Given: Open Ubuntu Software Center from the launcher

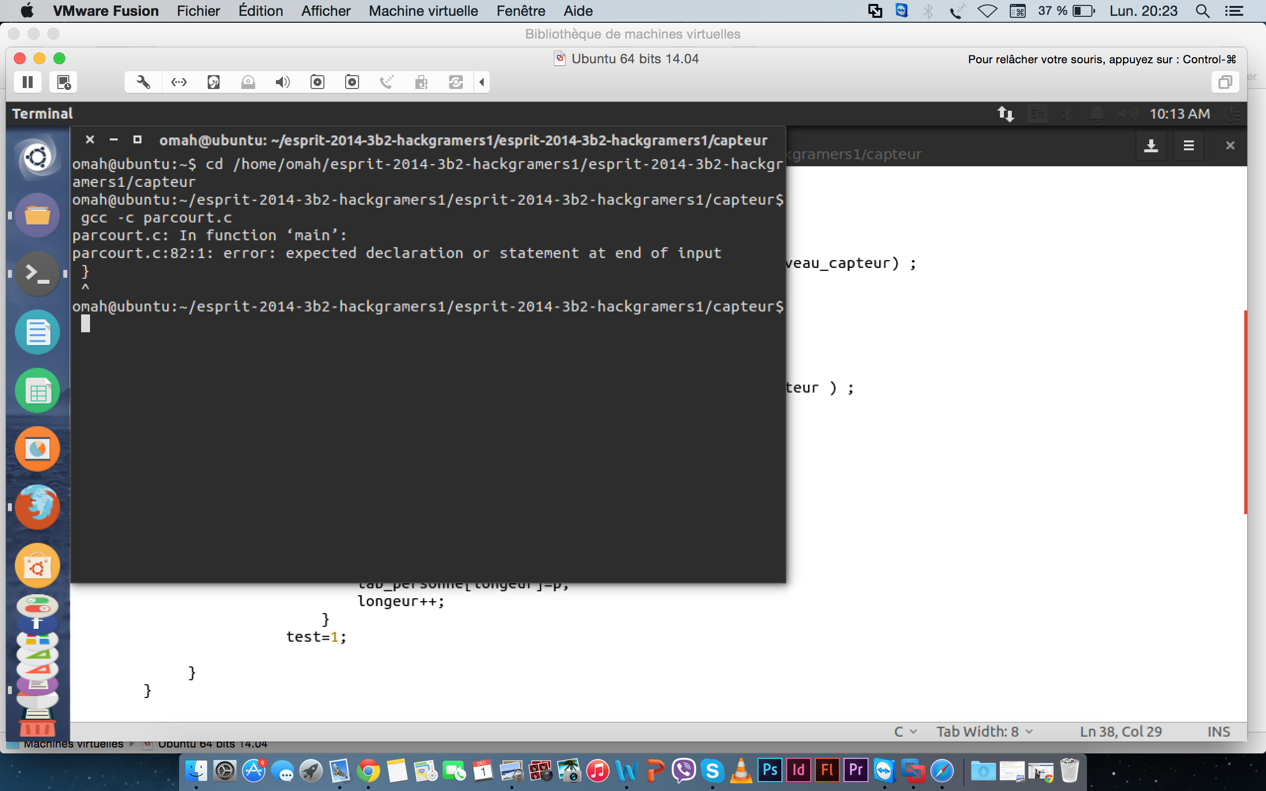Looking at the screenshot, I should tap(37, 566).
